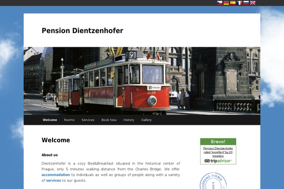This screenshot has height=189, width=284.
Task: Click the tram header banner image
Action: (x=142, y=81)
